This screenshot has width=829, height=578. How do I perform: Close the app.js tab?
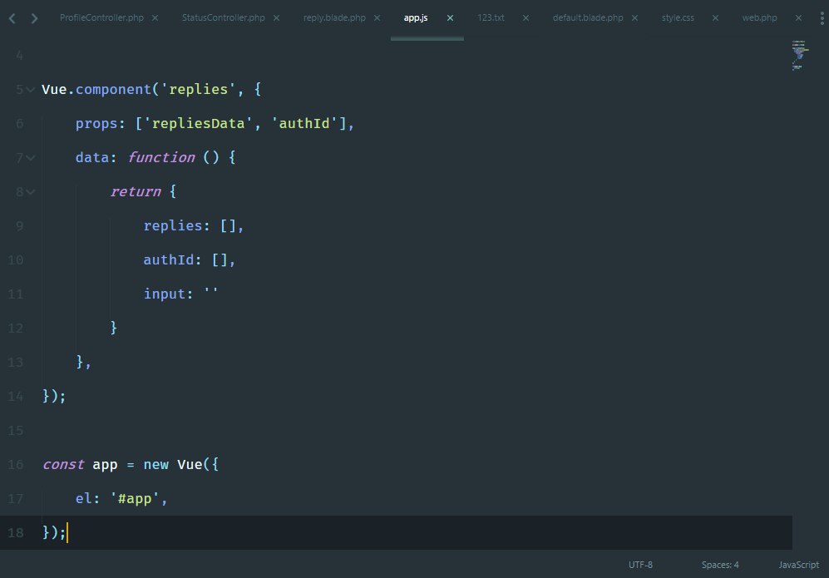tap(450, 18)
